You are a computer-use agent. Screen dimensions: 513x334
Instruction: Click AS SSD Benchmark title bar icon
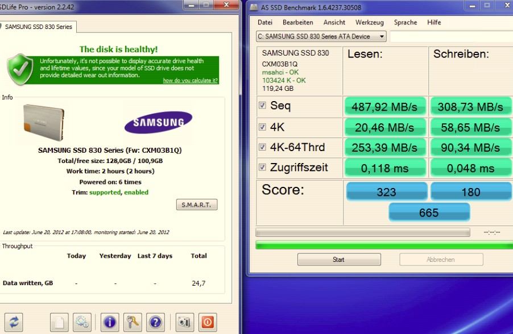click(254, 7)
